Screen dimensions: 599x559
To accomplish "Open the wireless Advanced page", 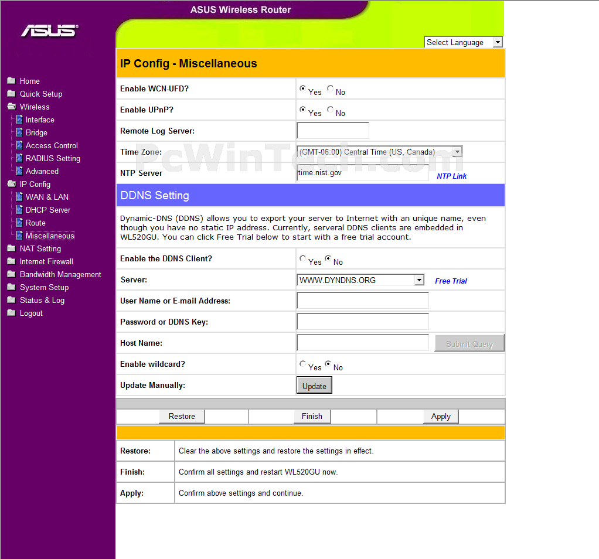I will pyautogui.click(x=42, y=172).
